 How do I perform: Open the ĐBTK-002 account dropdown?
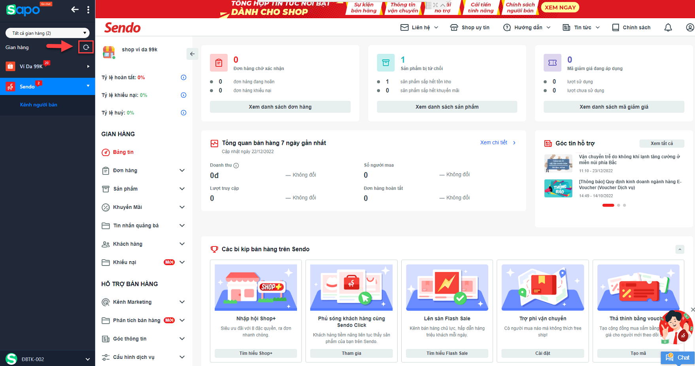87,359
